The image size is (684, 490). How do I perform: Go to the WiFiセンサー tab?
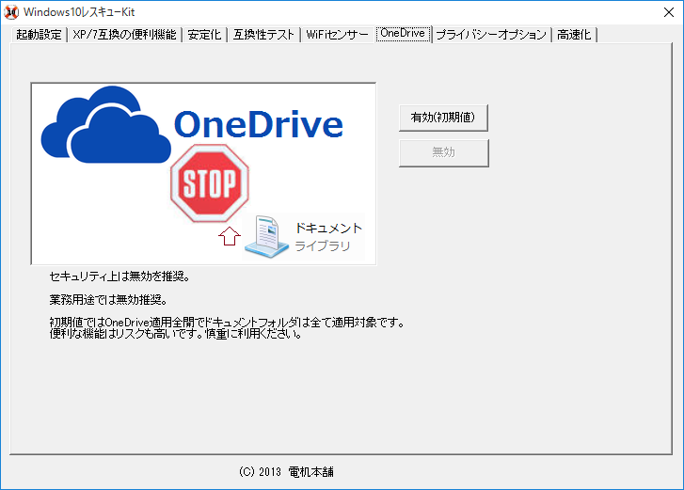338,35
